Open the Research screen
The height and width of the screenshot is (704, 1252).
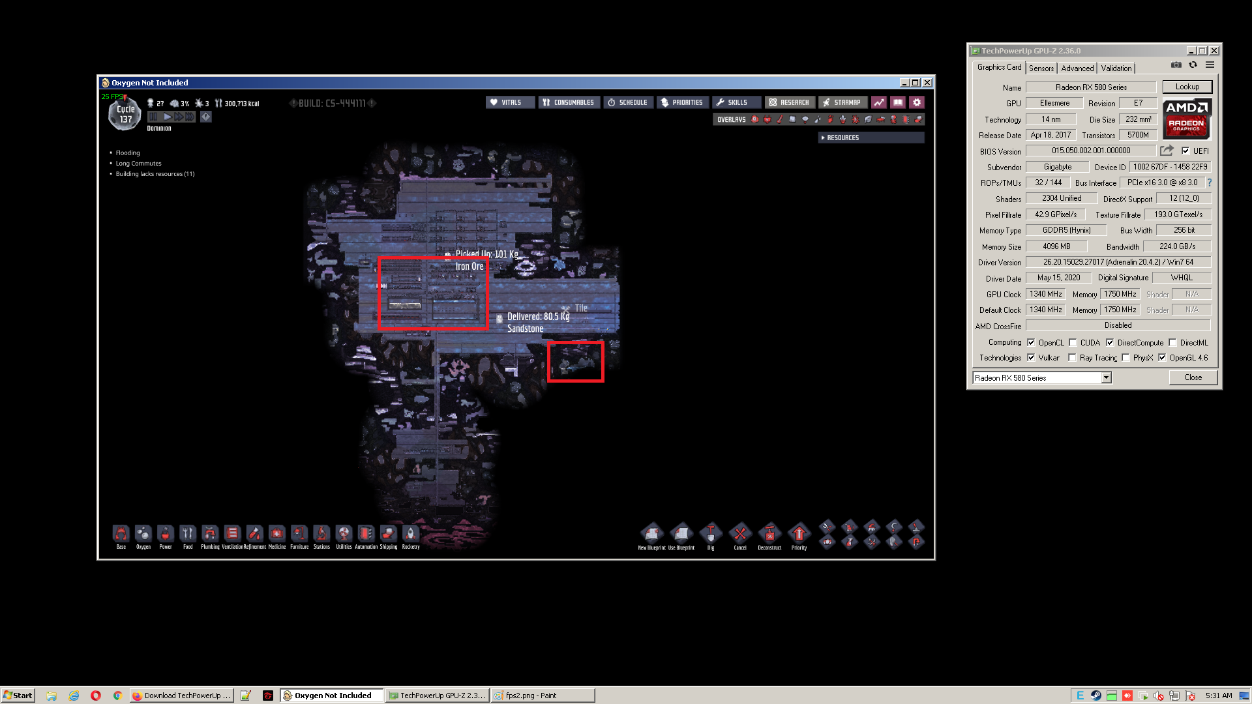[x=789, y=102]
